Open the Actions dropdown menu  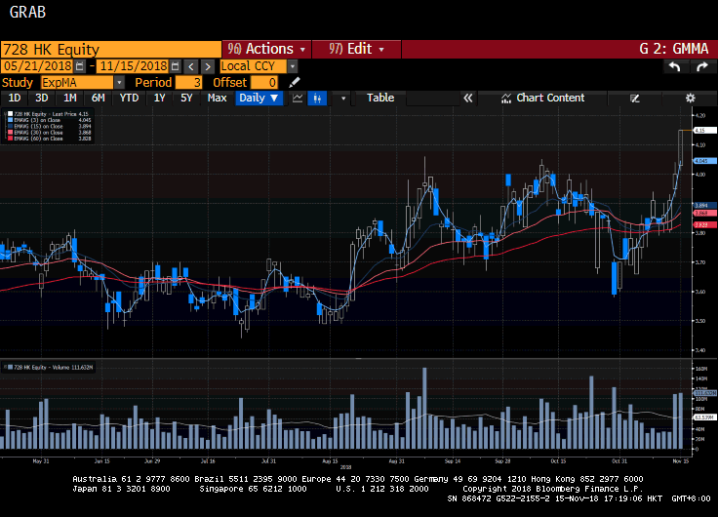266,49
